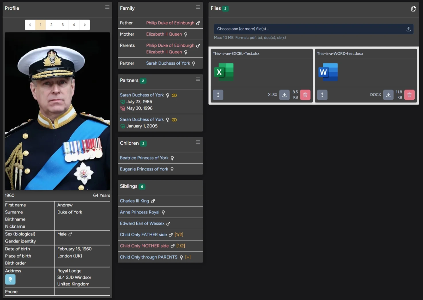Delete the EXCEL test xlsx file
The image size is (423, 300).
pos(305,95)
